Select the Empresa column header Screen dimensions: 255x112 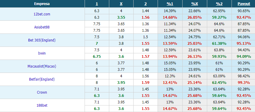click(x=42, y=4)
